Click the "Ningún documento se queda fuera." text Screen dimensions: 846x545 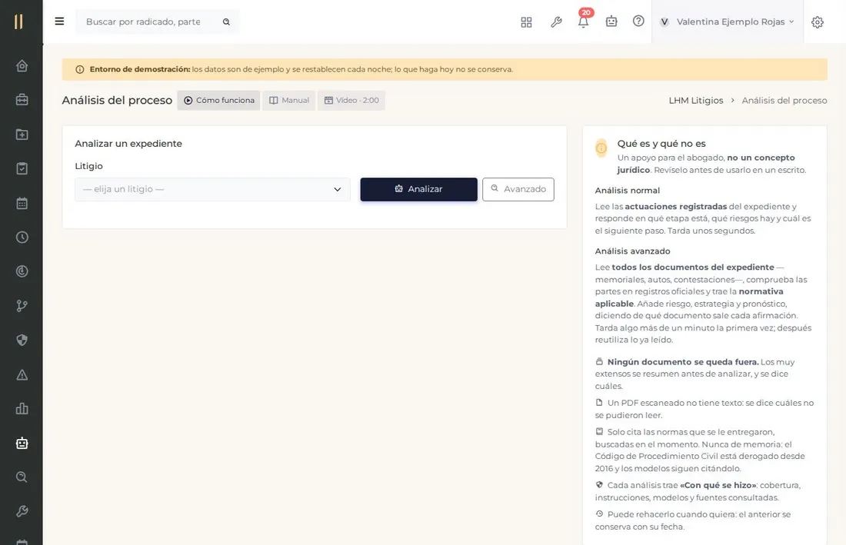pyautogui.click(x=683, y=362)
